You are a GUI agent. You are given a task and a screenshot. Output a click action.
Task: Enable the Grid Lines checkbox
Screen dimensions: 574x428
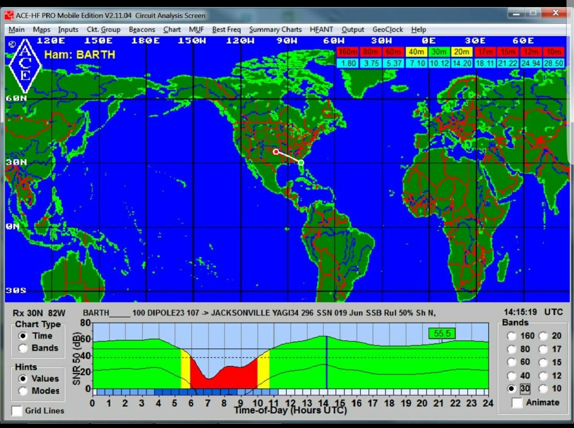17,411
